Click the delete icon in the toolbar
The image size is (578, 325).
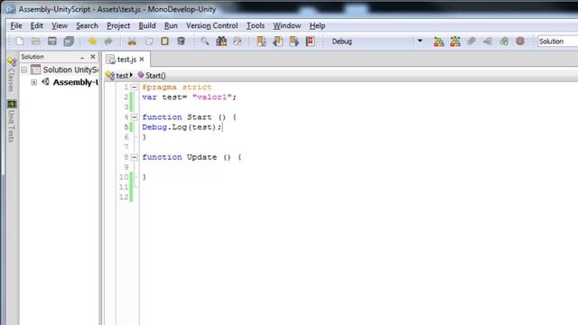click(x=181, y=42)
